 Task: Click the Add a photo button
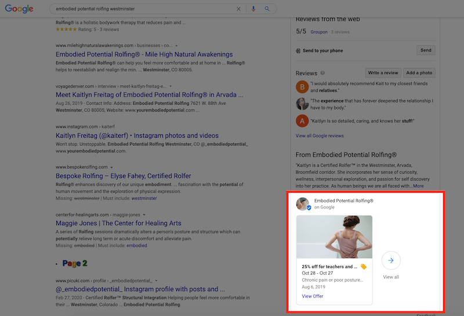click(x=419, y=73)
